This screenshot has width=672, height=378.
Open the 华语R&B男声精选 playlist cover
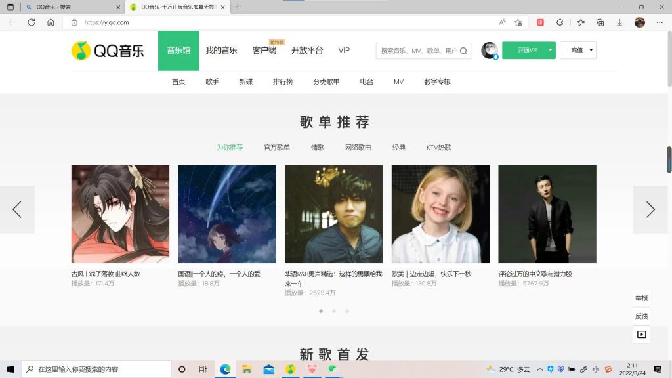333,214
